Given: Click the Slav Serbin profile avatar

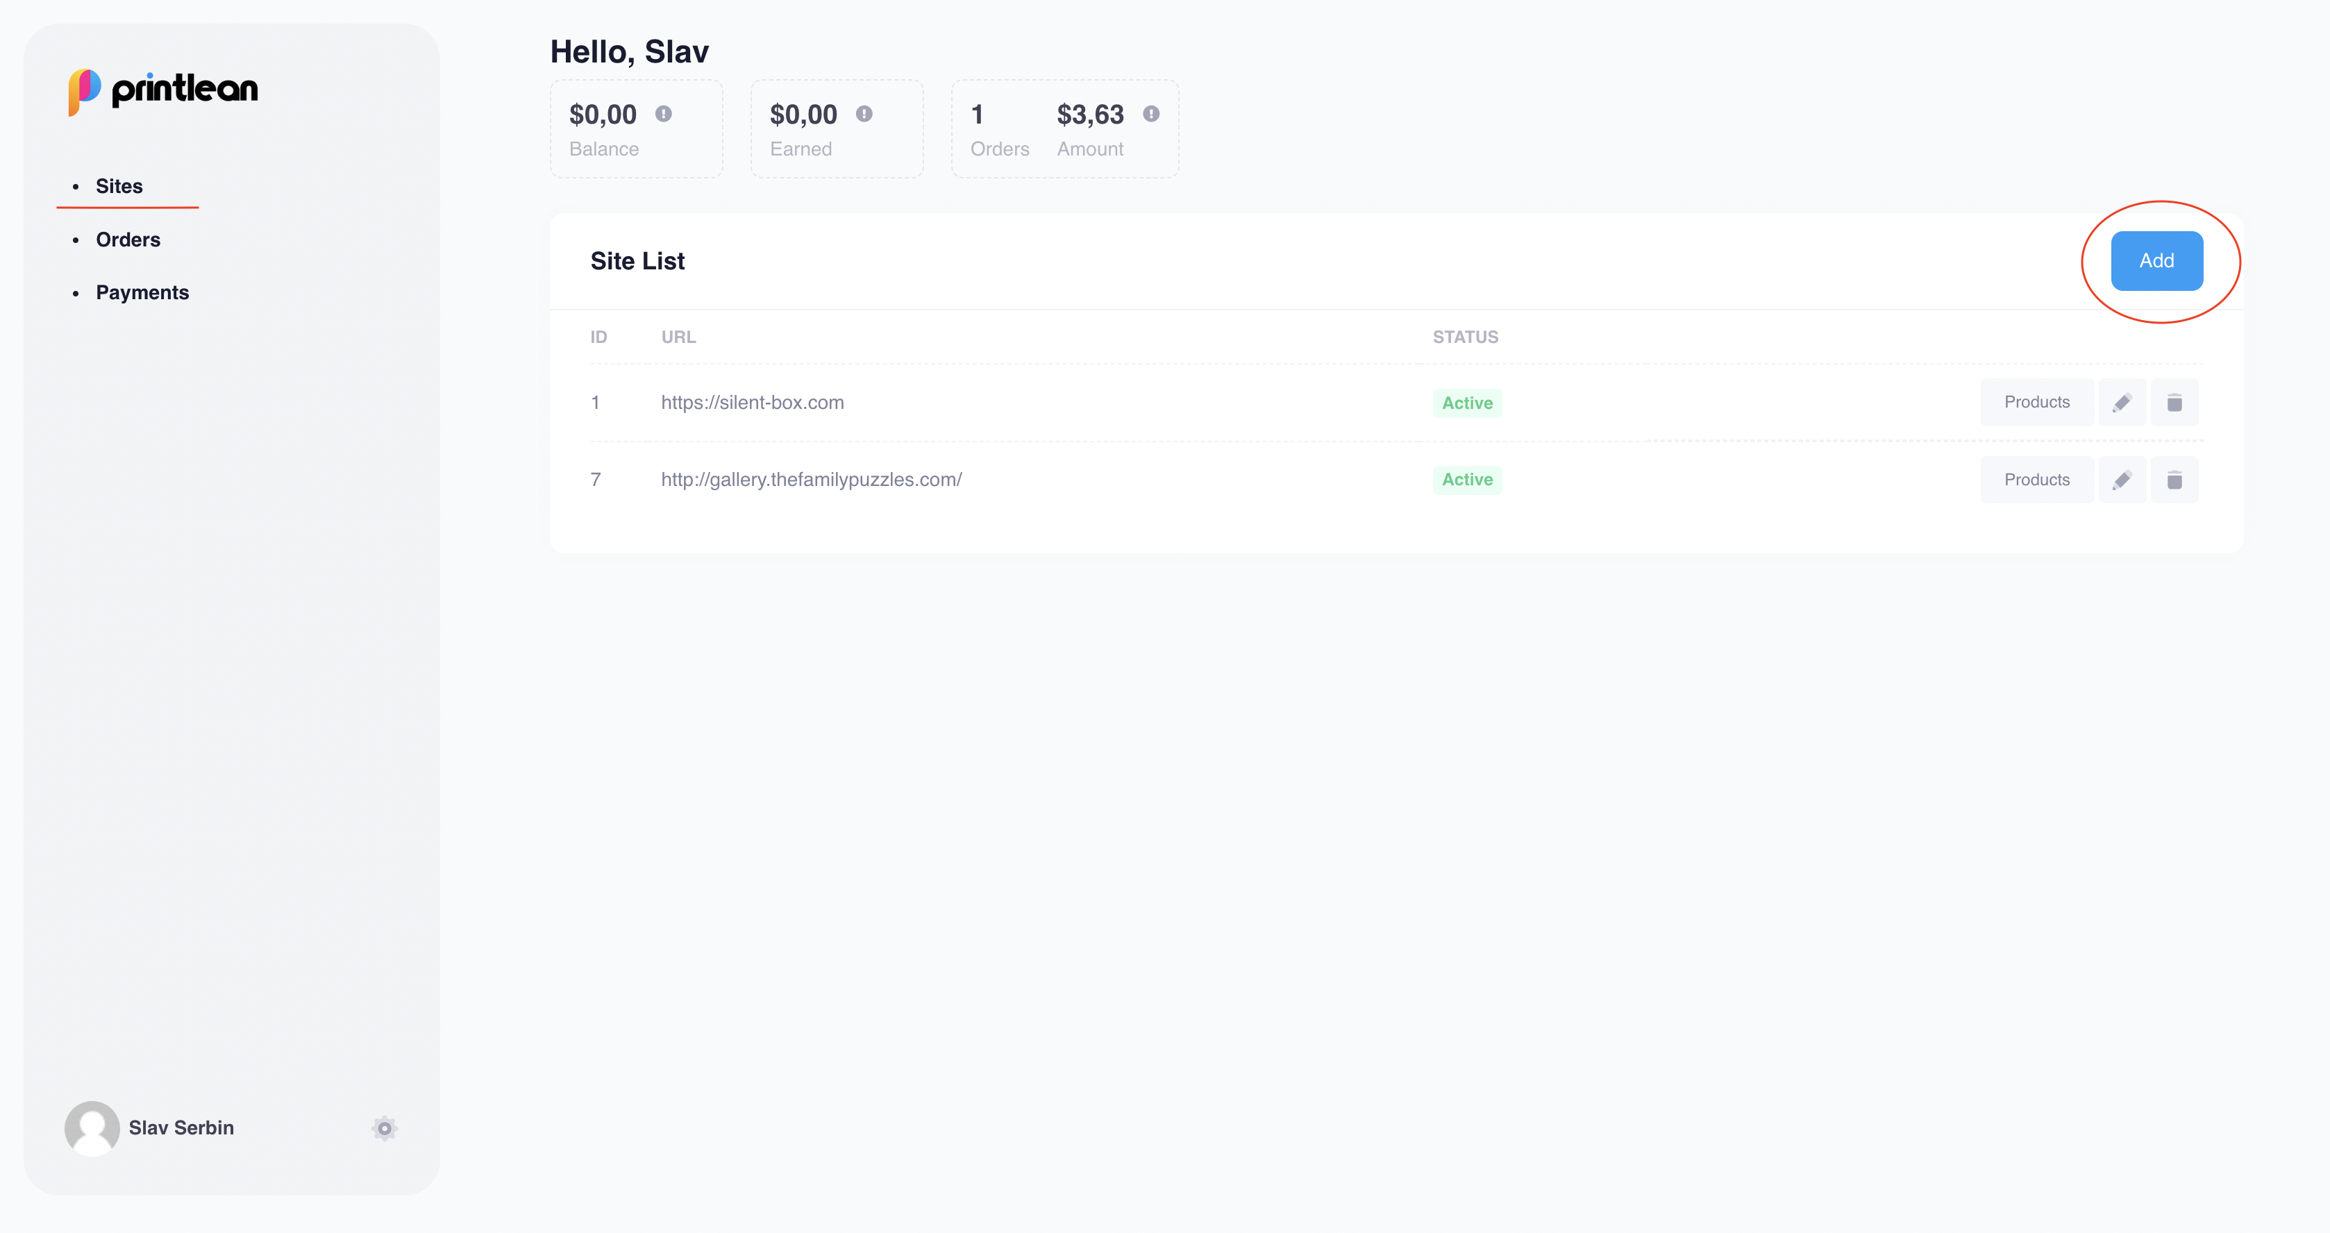Looking at the screenshot, I should (92, 1128).
